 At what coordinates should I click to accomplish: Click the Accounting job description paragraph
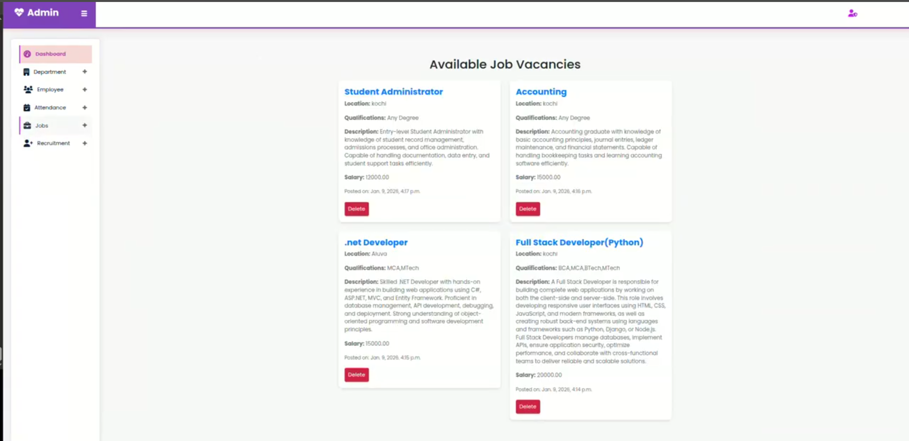coord(589,147)
